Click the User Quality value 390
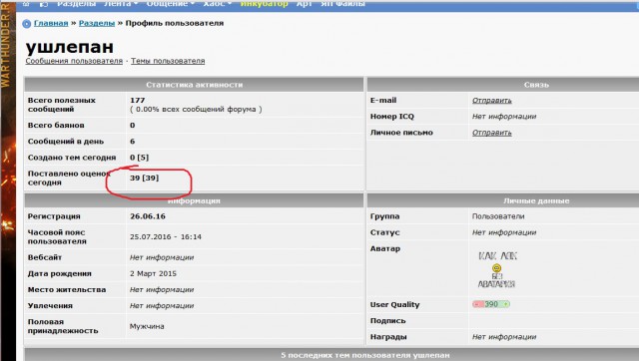The height and width of the screenshot is (361, 639). (x=491, y=304)
